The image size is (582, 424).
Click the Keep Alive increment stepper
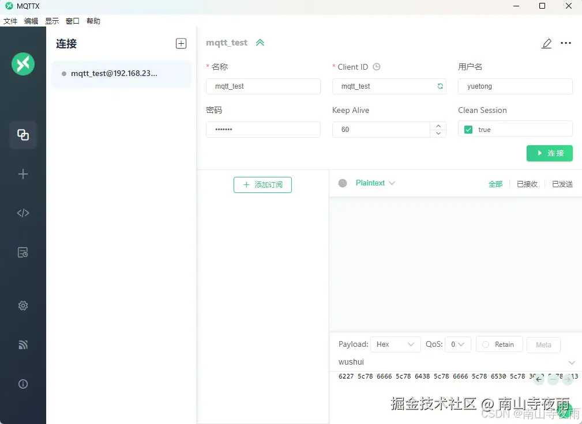point(438,126)
